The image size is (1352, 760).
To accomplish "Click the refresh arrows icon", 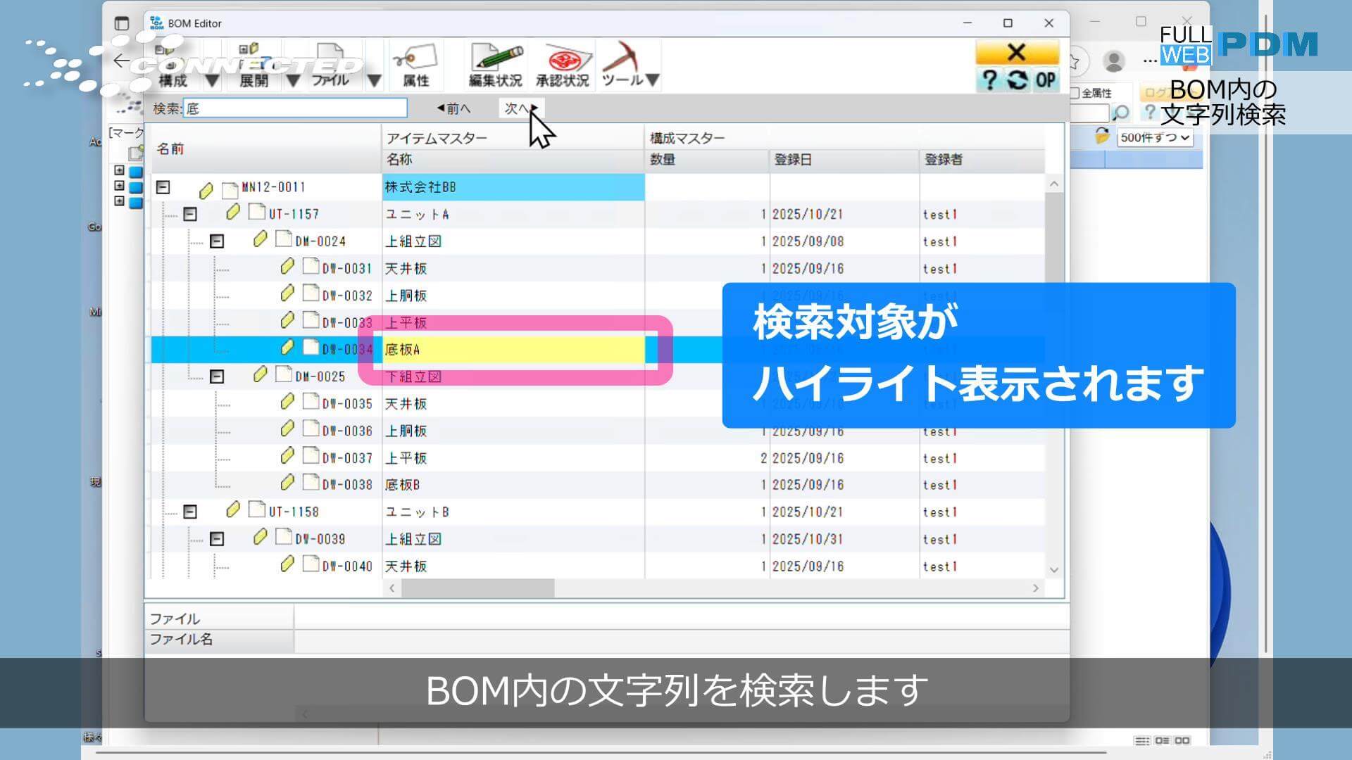I will tap(1016, 81).
